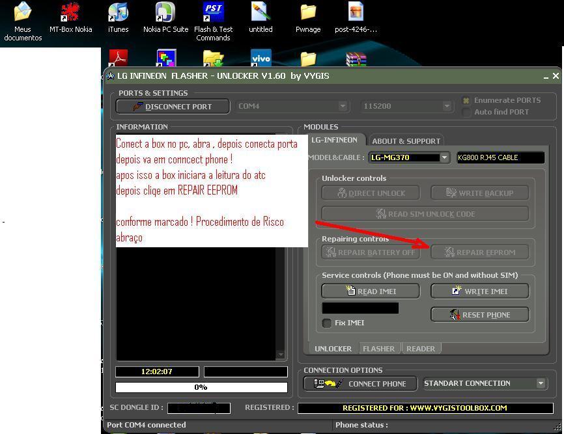The width and height of the screenshot is (564, 434).
Task: Click the 0% progress bar
Action: click(x=201, y=387)
